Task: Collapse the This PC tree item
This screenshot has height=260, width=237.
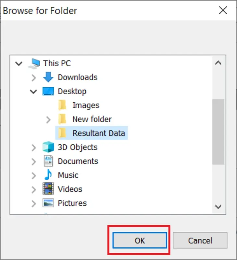Action: pos(19,63)
